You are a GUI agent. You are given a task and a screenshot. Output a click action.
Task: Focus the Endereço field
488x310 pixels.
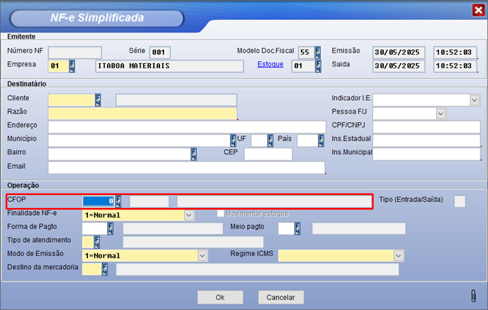186,127
